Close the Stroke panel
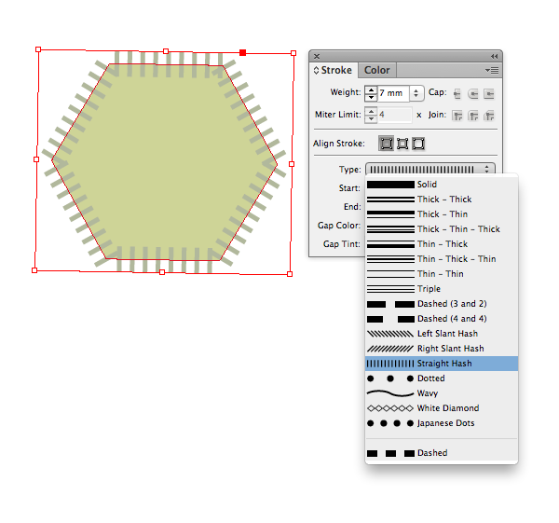The height and width of the screenshot is (523, 559). tap(317, 56)
